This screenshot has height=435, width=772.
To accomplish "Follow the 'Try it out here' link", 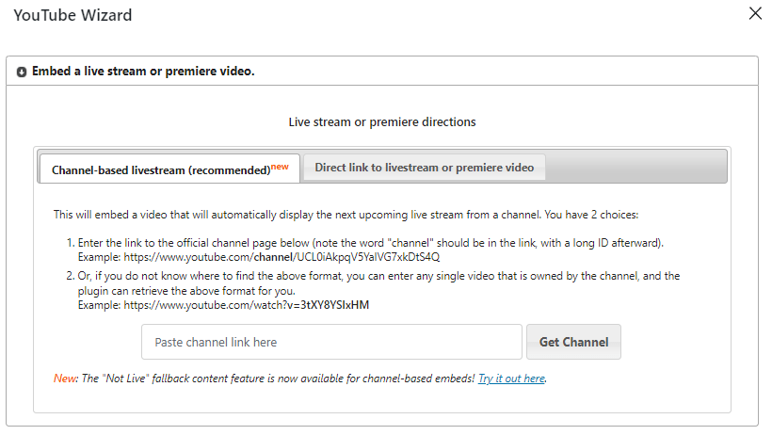I will (x=511, y=379).
